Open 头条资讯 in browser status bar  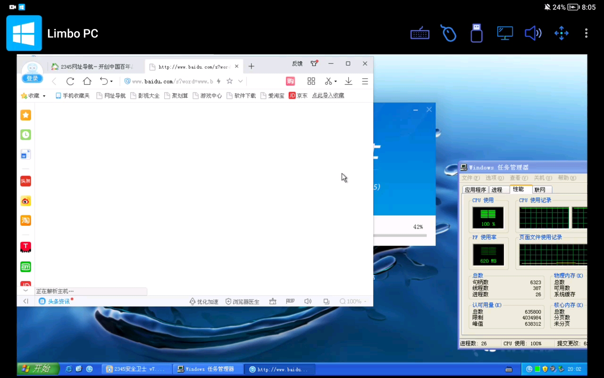coord(54,301)
